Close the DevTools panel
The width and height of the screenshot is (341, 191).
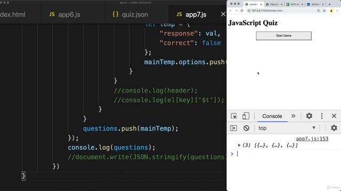click(334, 116)
